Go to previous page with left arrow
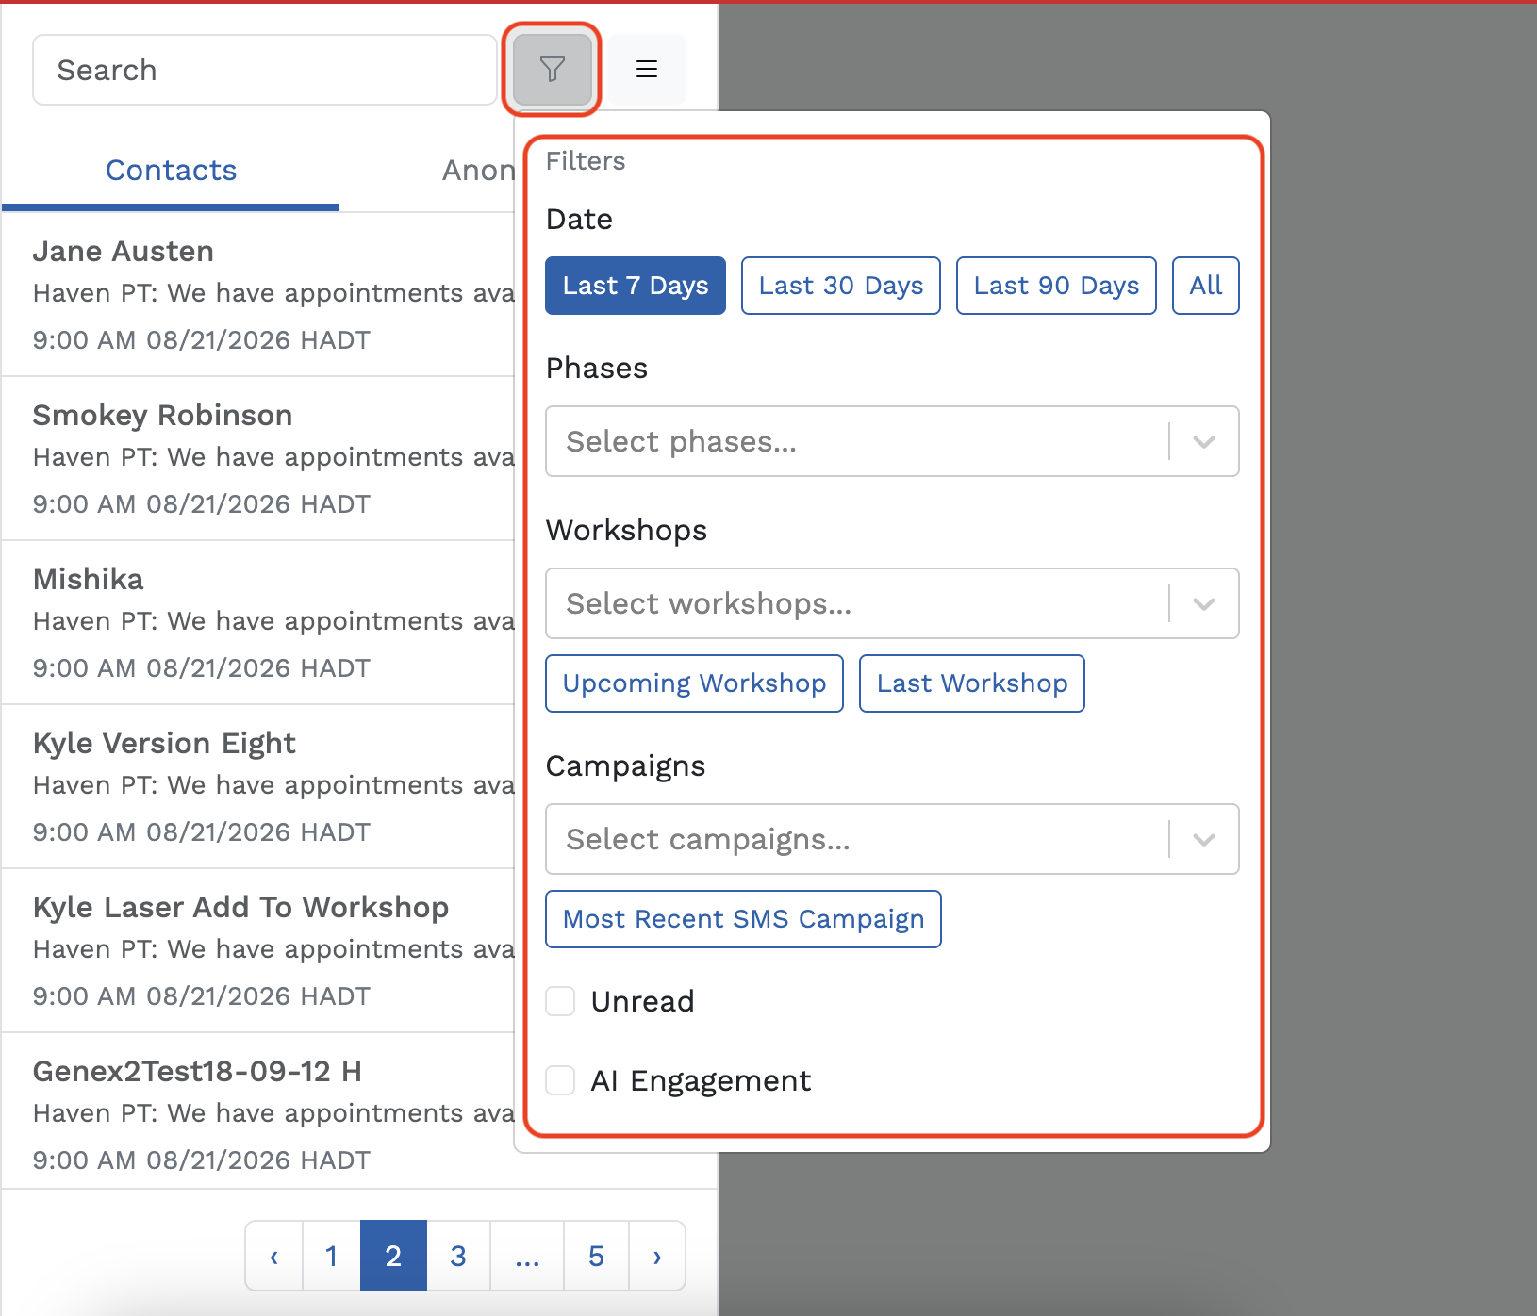 point(274,1256)
